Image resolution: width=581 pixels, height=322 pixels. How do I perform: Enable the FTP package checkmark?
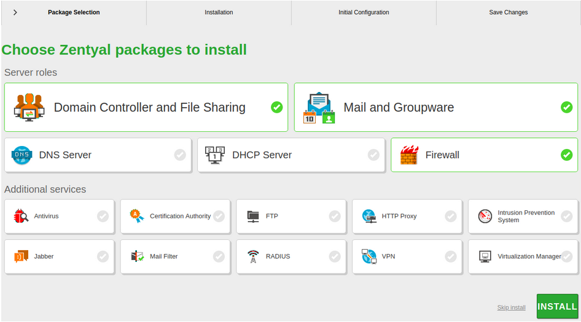click(335, 216)
